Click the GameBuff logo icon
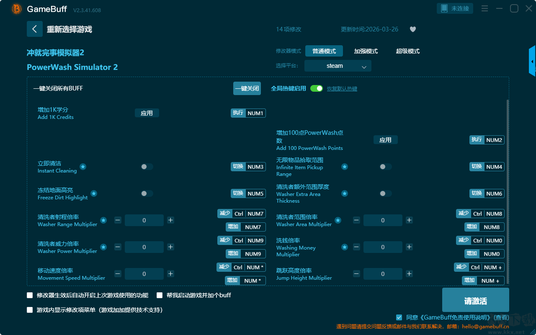The height and width of the screenshot is (335, 536). tap(17, 9)
